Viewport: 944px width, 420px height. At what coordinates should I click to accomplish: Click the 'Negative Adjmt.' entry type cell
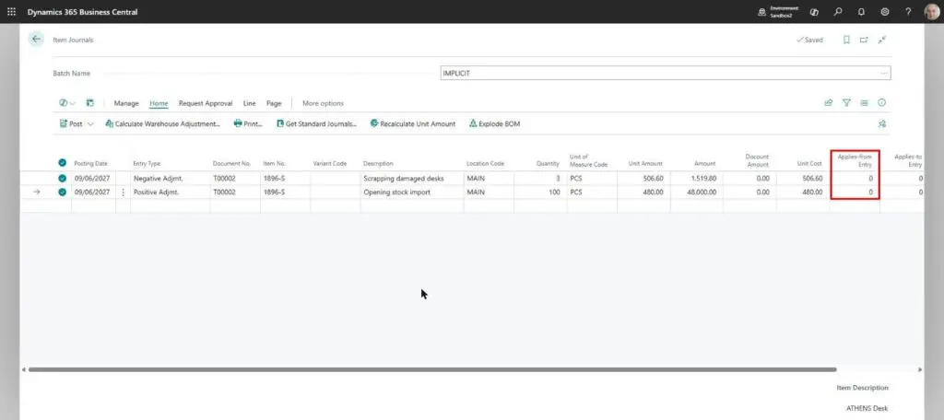pyautogui.click(x=170, y=179)
